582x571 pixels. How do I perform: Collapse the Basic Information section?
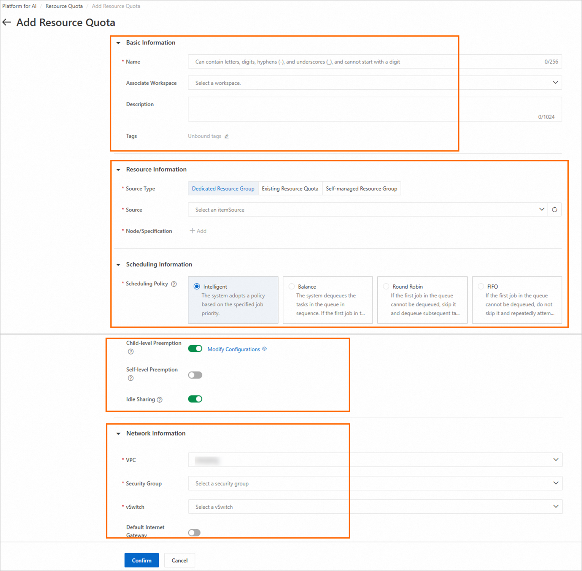pyautogui.click(x=118, y=43)
